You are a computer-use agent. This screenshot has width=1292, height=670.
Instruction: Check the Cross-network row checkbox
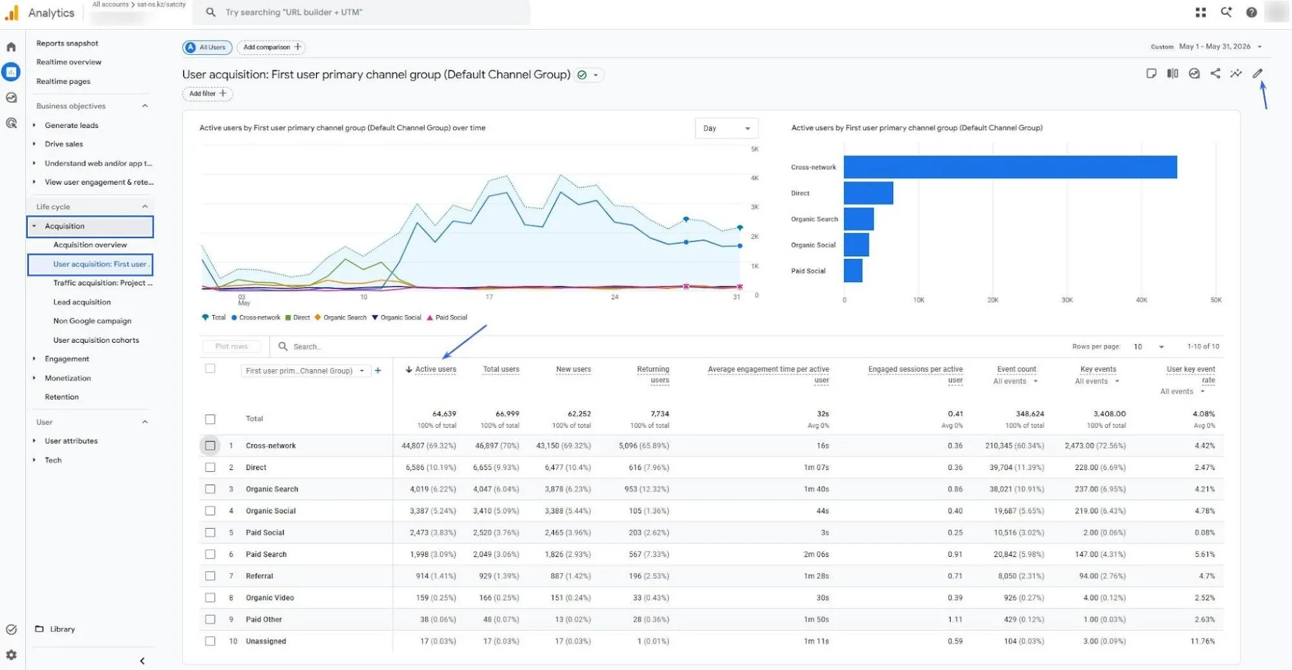210,445
